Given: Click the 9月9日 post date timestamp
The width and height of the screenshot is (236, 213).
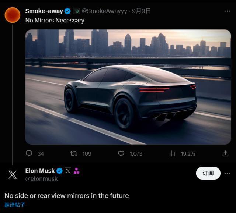Looking at the screenshot, I should click(142, 11).
